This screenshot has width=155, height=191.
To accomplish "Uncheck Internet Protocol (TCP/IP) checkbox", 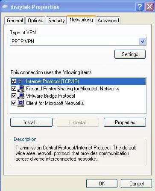I will point(14,81).
